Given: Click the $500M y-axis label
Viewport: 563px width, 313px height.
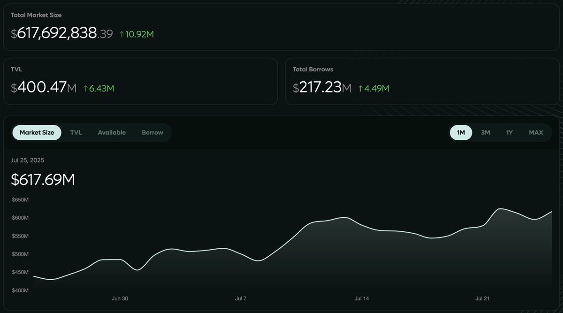Looking at the screenshot, I should (x=20, y=254).
